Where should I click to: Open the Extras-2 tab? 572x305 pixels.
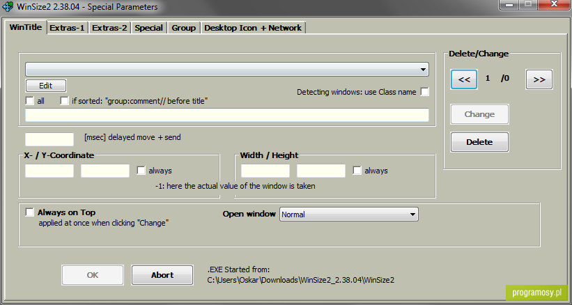109,28
